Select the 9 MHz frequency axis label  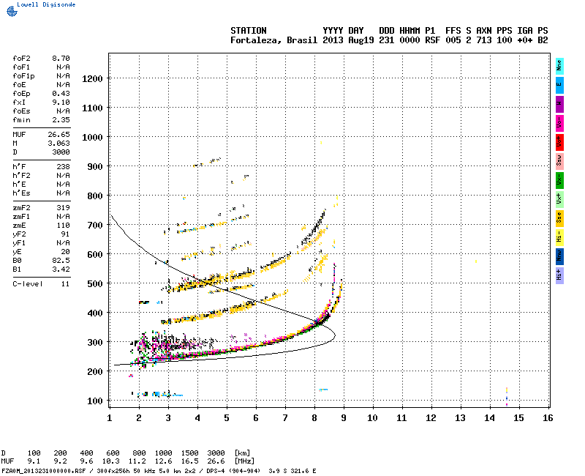coord(344,418)
